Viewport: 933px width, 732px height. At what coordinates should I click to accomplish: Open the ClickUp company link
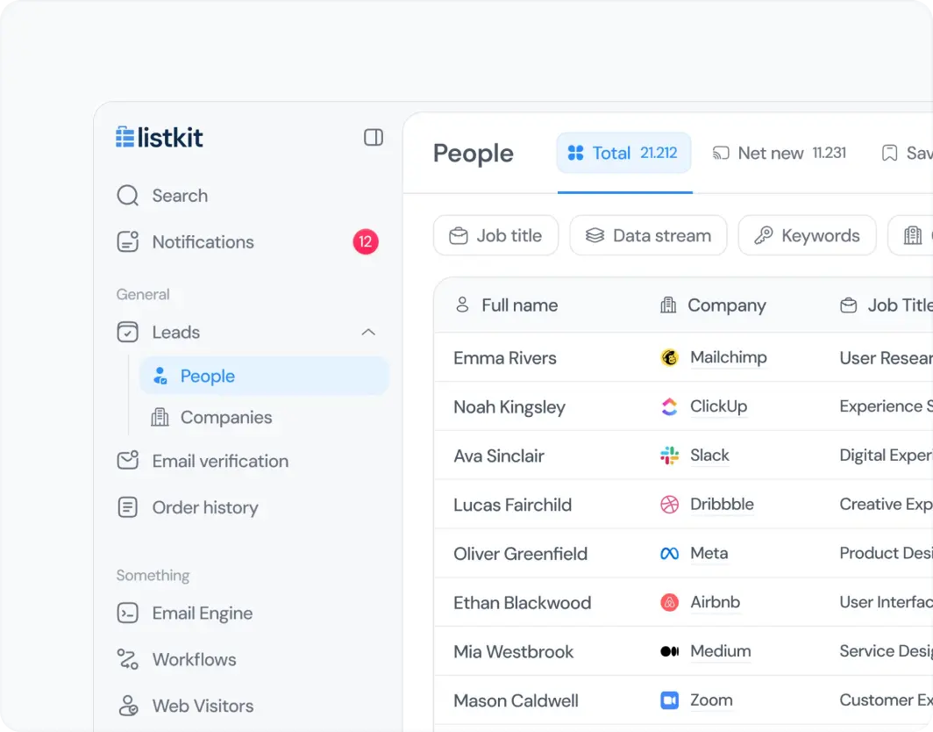[x=718, y=406]
